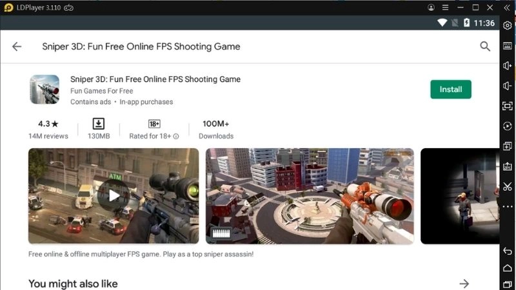Decrease volume in LDPlayer sidebar

pos(508,86)
